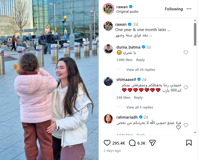Share post via paper plane icon

pyautogui.click(x=152, y=143)
